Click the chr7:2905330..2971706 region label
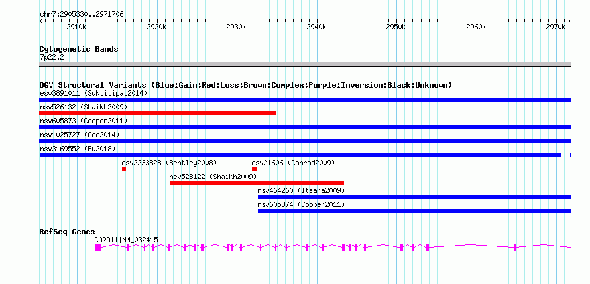The width and height of the screenshot is (590, 284). (x=82, y=15)
